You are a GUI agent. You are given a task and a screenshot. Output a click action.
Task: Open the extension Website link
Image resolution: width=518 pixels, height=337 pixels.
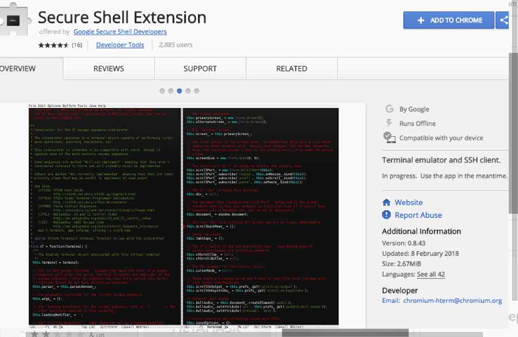point(409,203)
